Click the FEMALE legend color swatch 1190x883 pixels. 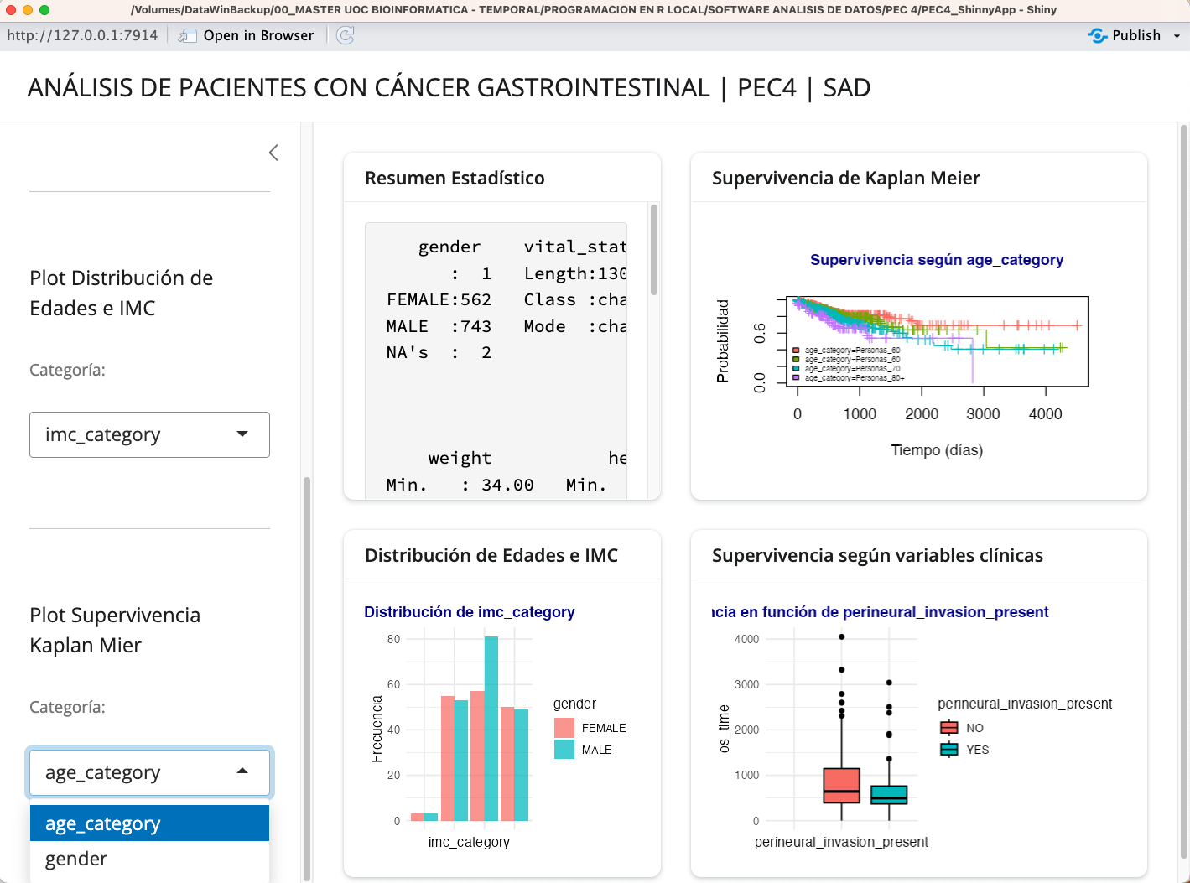[x=564, y=728]
